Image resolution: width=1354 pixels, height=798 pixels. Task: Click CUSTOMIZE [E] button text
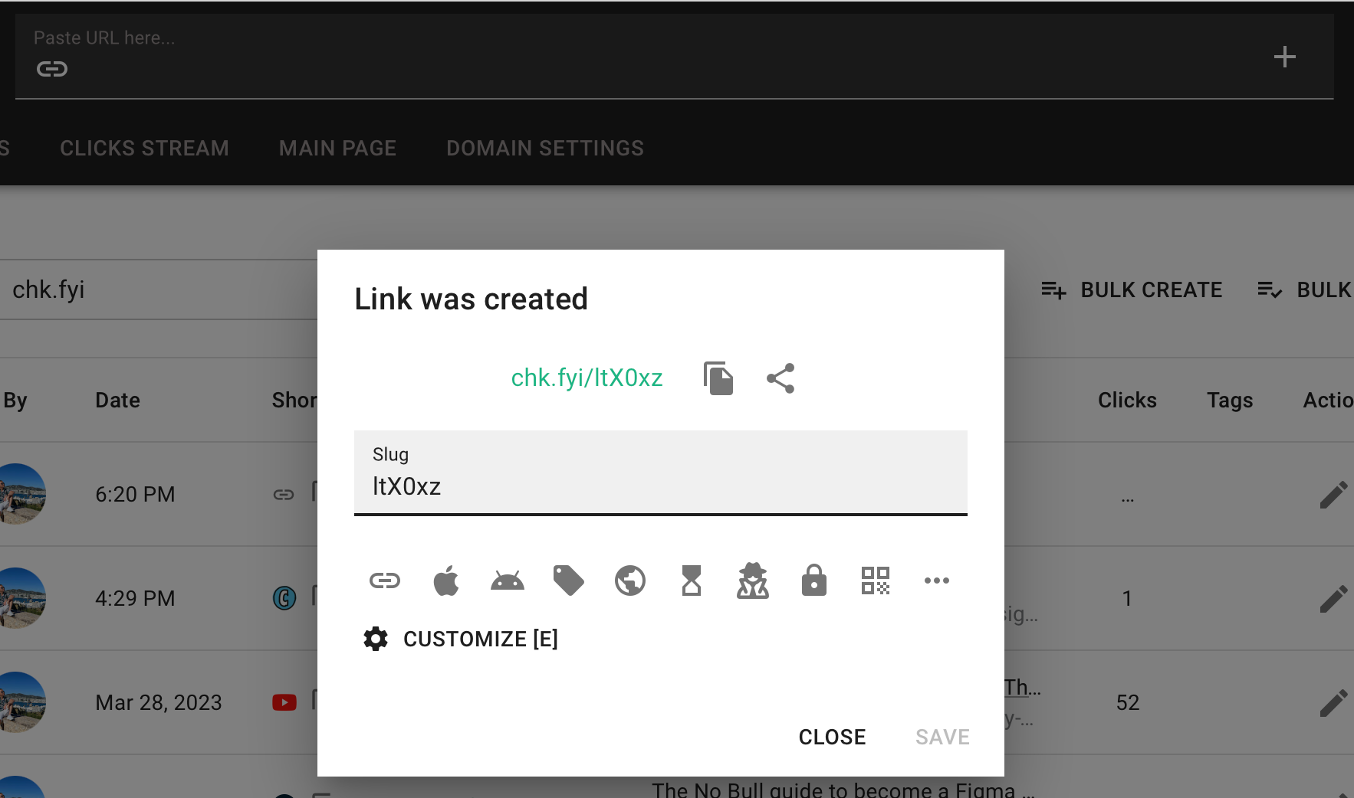[x=481, y=639]
